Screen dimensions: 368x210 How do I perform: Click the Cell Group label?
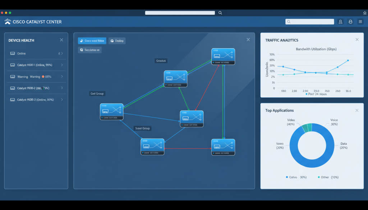point(97,94)
